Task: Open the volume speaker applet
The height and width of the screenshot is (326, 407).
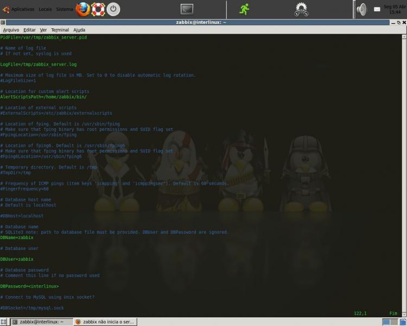Action: pos(361,9)
